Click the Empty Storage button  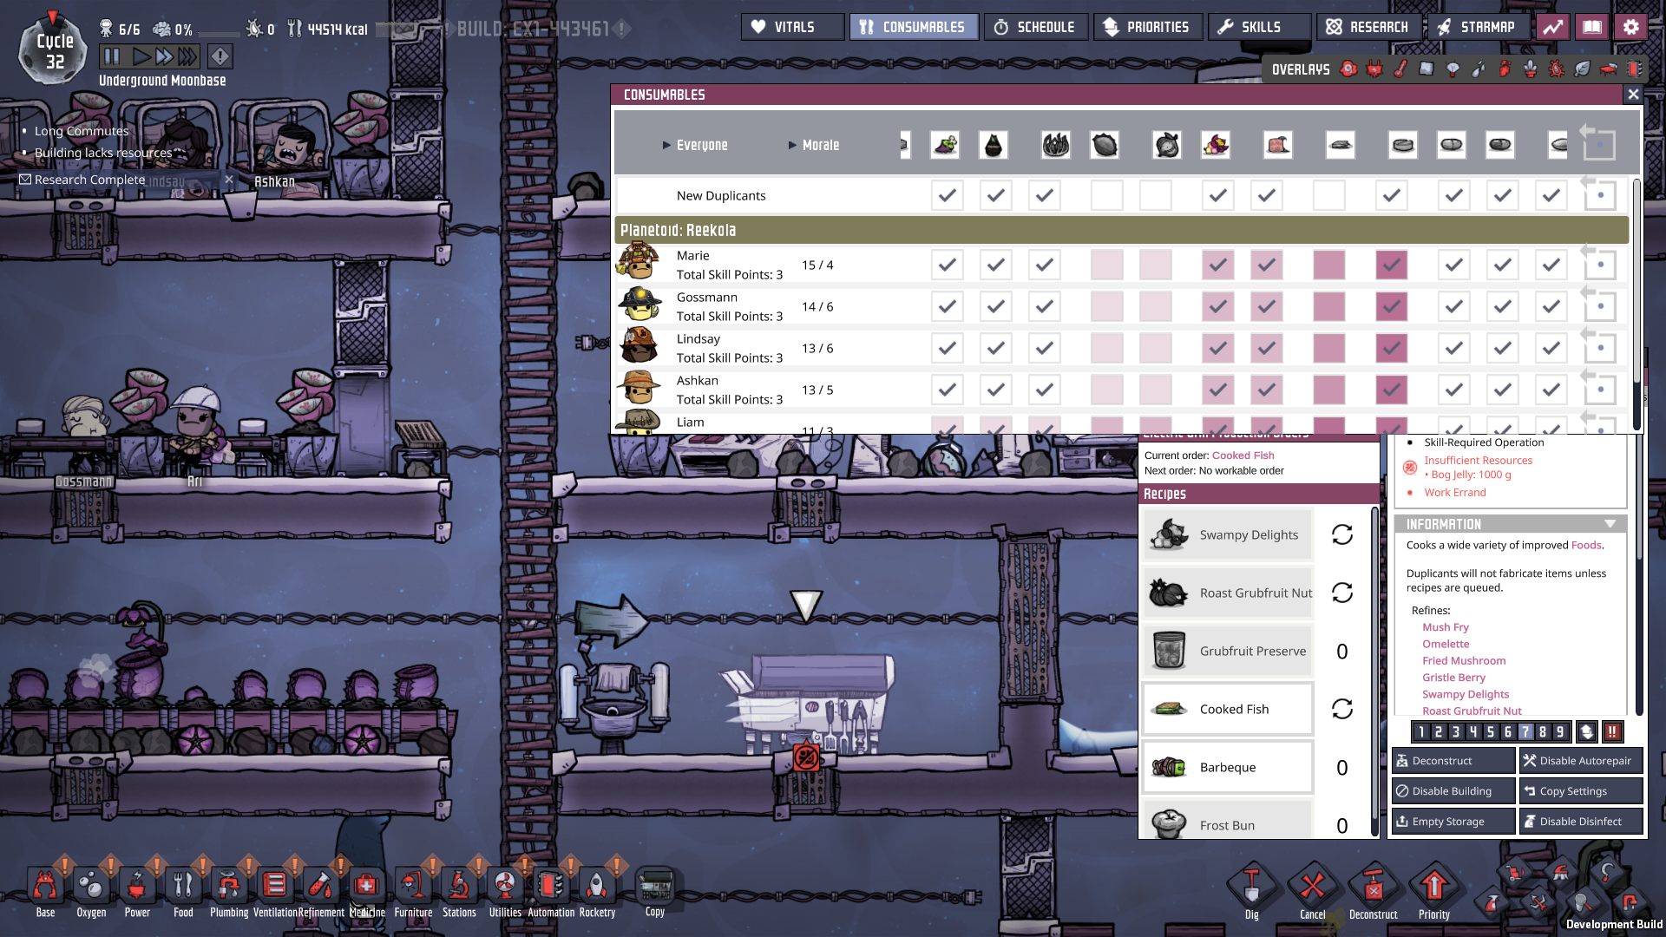(1453, 821)
